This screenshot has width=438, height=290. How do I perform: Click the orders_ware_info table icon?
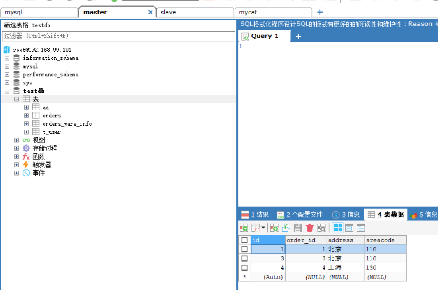pyautogui.click(x=36, y=123)
